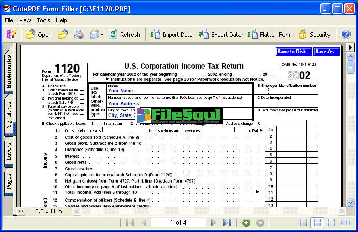This screenshot has height=232, width=358.
Task: Close the CutePDF Form Filler window
Action: click(350, 9)
